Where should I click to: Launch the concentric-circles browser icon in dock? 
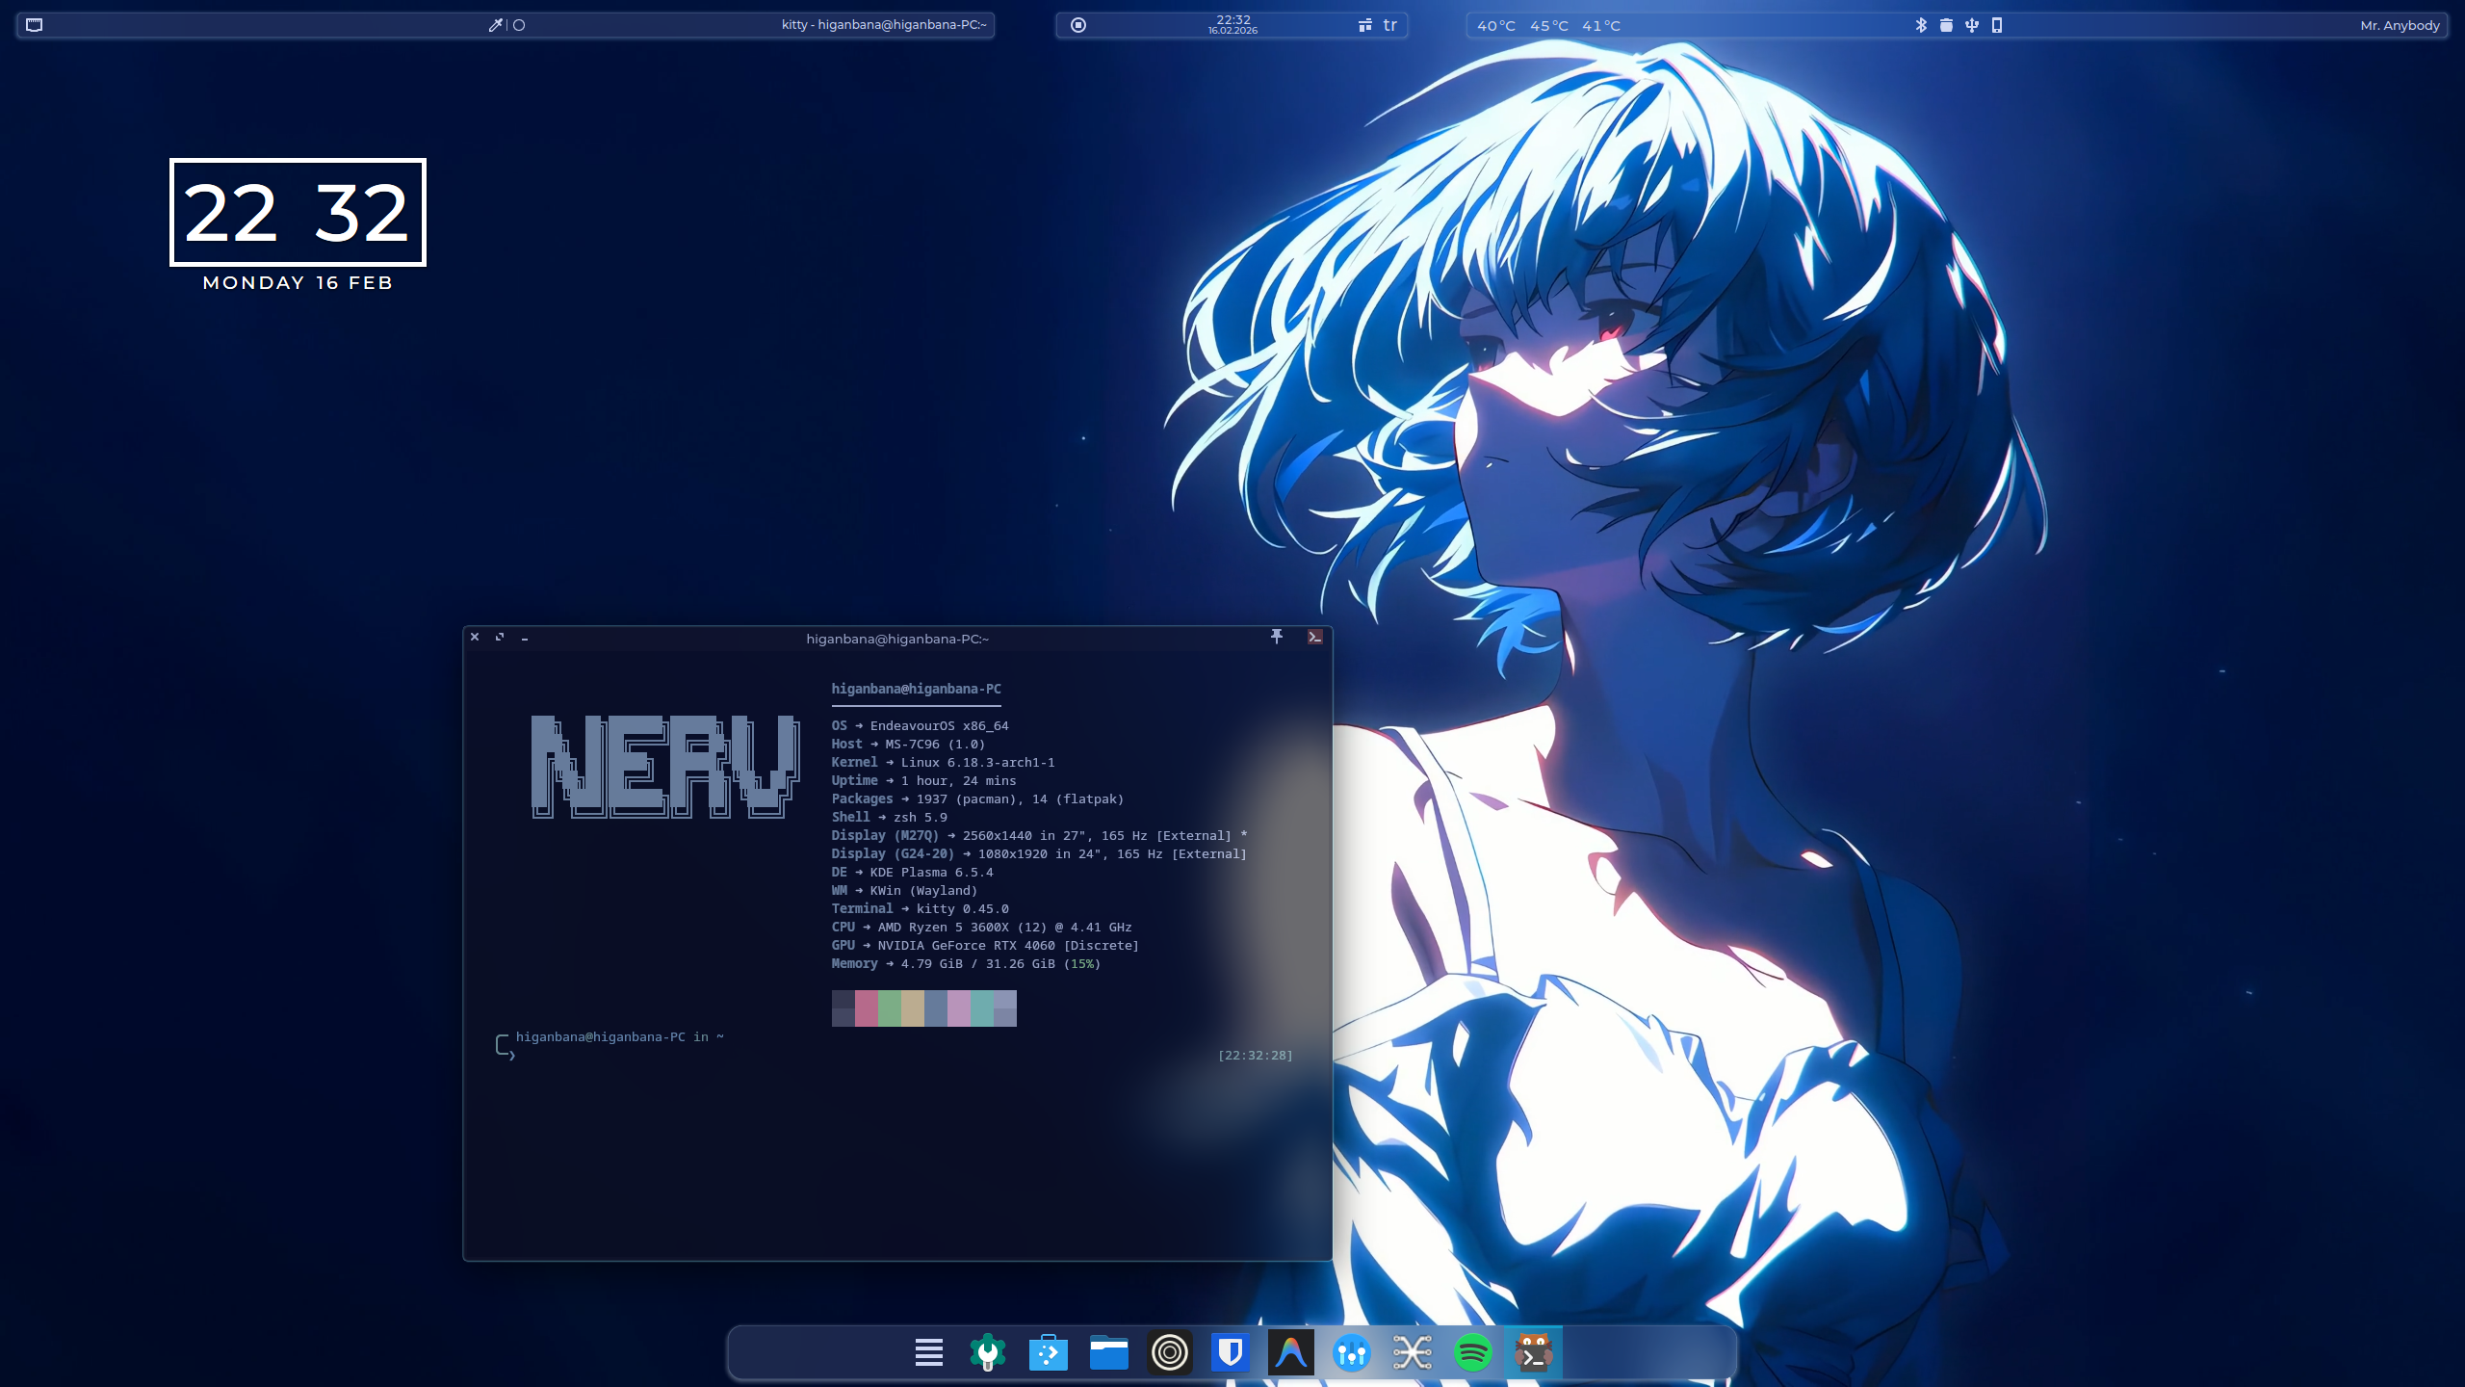[1170, 1352]
